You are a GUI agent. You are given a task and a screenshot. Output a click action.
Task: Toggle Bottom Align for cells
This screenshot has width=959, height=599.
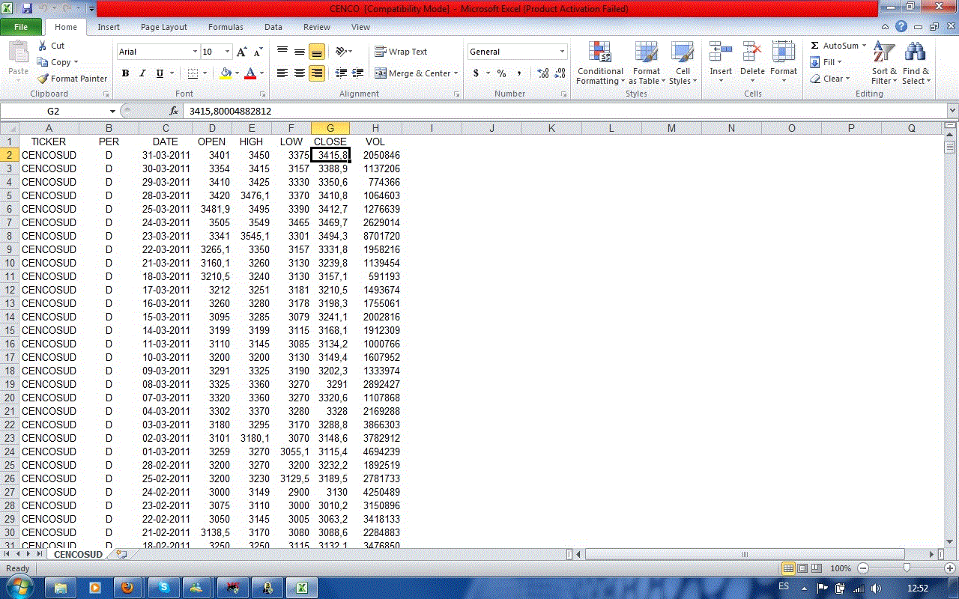[x=317, y=52]
